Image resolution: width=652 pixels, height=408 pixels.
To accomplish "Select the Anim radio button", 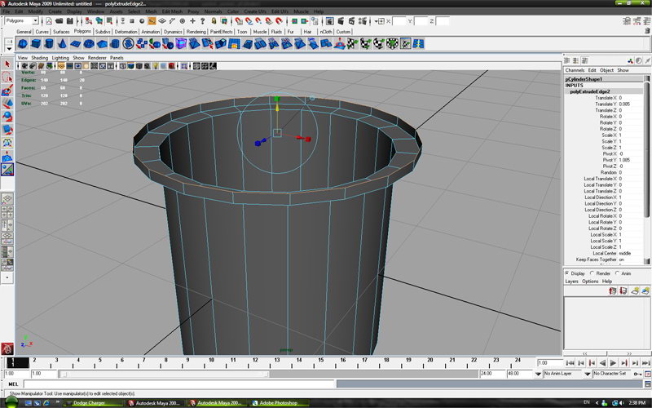I will click(619, 273).
